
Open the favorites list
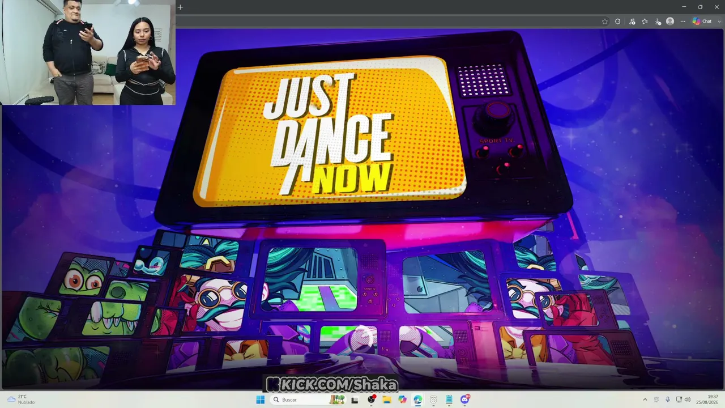click(645, 22)
